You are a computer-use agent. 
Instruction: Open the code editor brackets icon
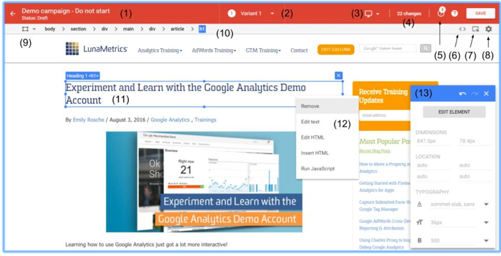point(462,29)
